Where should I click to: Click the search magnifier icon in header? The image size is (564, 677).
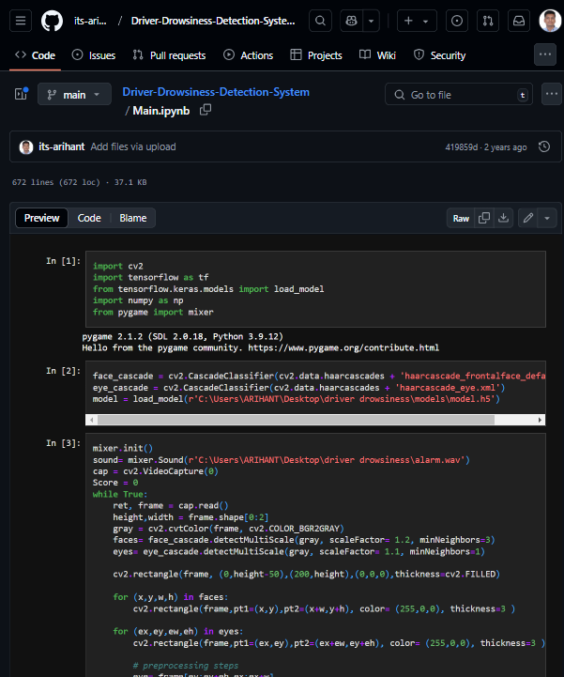click(321, 21)
